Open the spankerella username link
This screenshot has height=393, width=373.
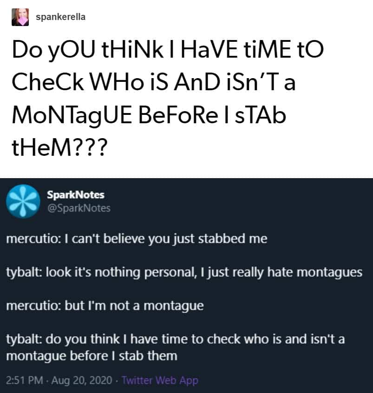coord(60,17)
